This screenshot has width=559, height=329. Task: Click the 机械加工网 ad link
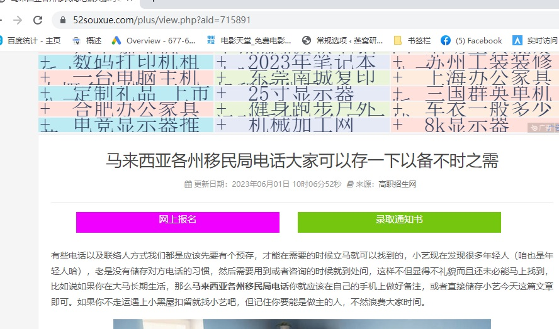(300, 125)
